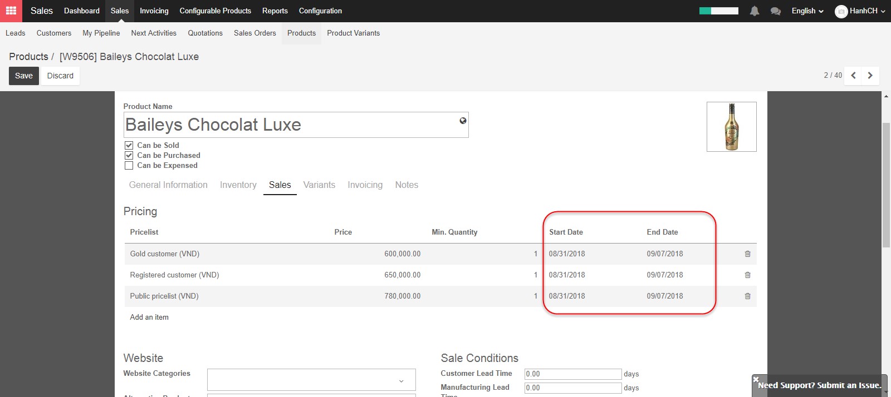Switch to the Invoicing tab
The height and width of the screenshot is (397, 891).
365,185
